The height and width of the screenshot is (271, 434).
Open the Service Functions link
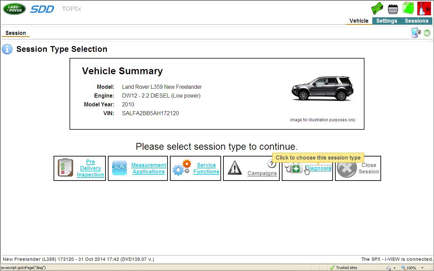tap(206, 168)
